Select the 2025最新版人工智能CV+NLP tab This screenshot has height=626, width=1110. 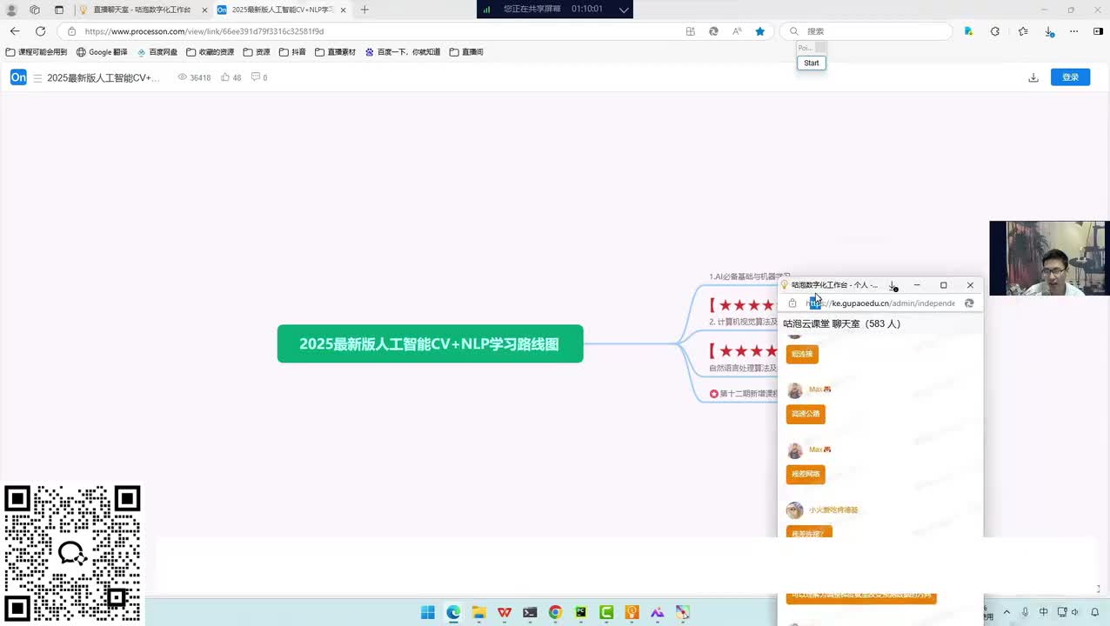click(x=282, y=10)
